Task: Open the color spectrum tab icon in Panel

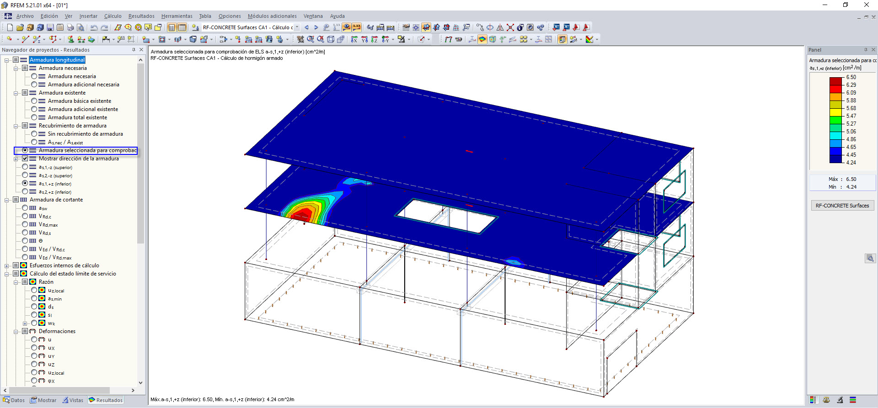Action: pos(813,400)
